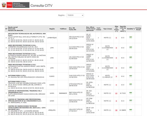This screenshot has height=116, width=147.
Task: Click RD number 450-2019-MTC/17.03
Action: click(76, 37)
